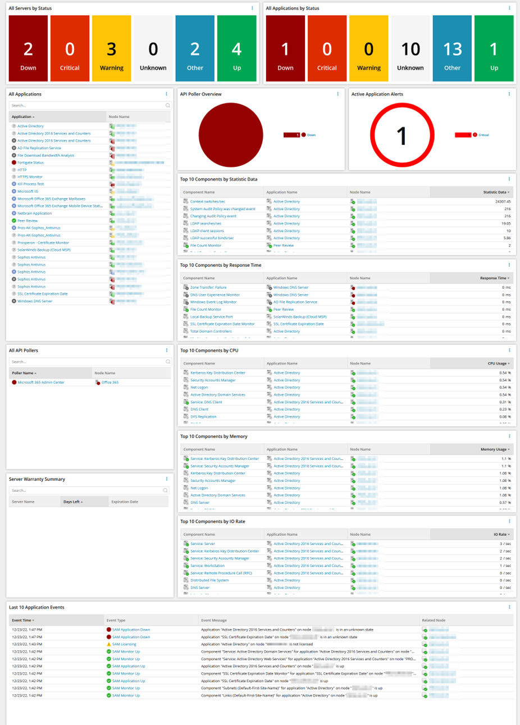This screenshot has width=520, height=725.
Task: Open Top 10 Components by Response Time menu
Action: point(509,265)
